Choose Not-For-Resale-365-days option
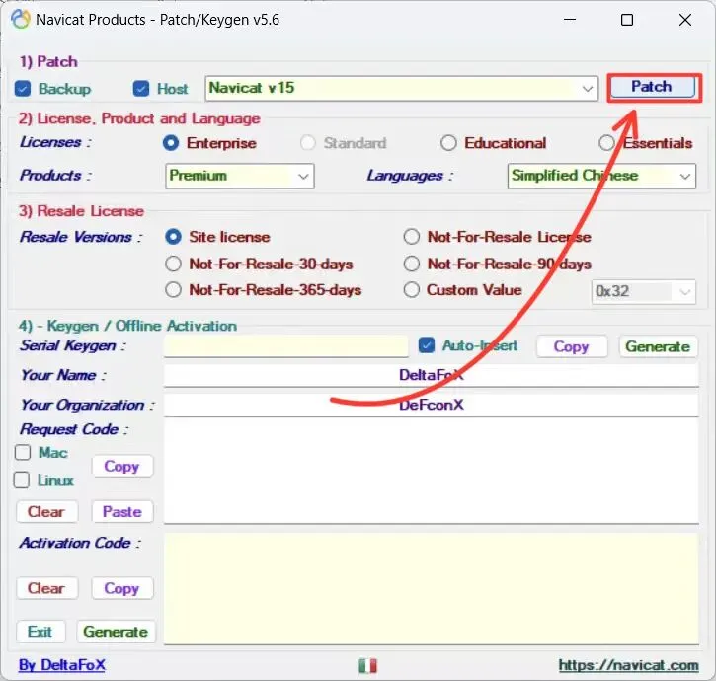The image size is (716, 681). coord(173,290)
